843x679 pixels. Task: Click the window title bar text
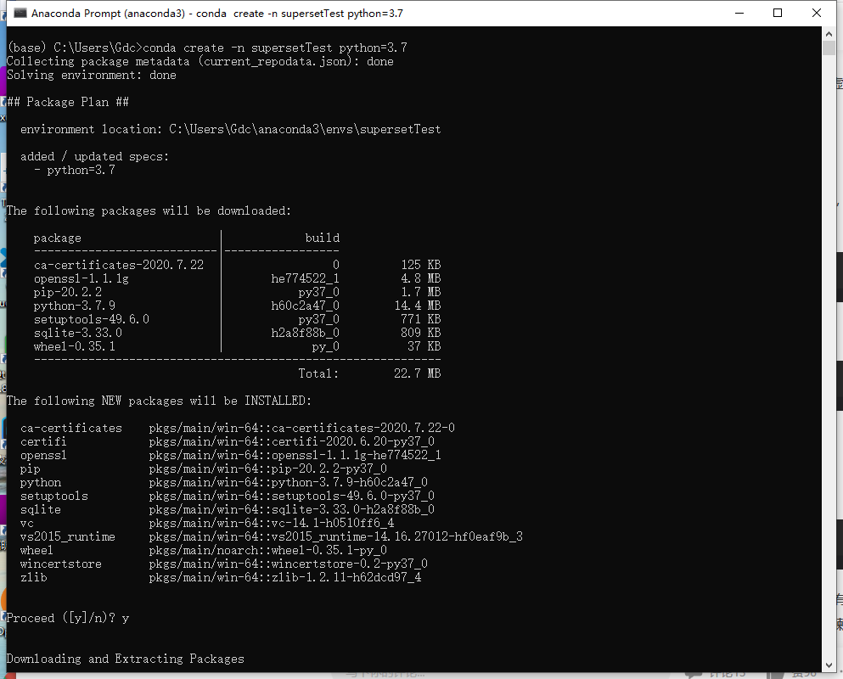click(217, 14)
